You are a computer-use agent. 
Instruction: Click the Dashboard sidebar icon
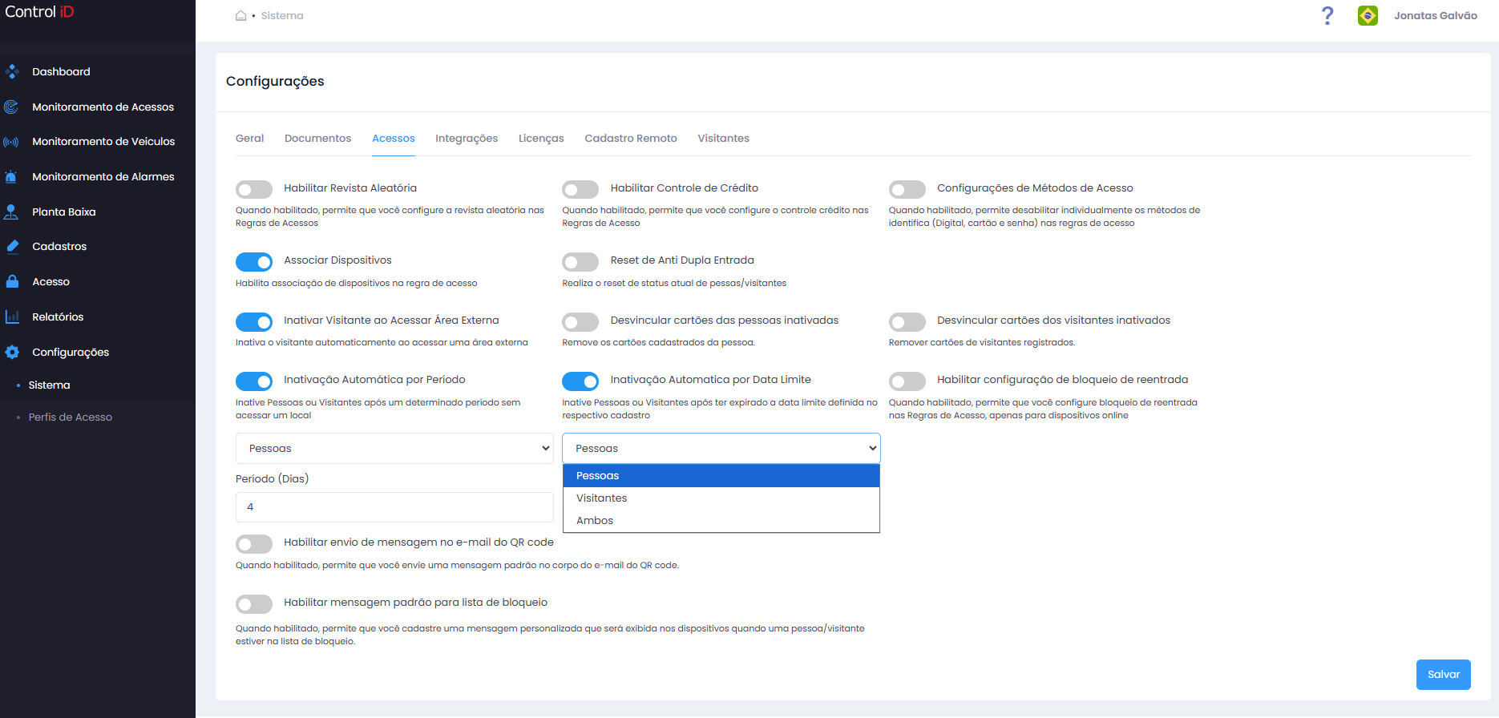[x=12, y=72]
